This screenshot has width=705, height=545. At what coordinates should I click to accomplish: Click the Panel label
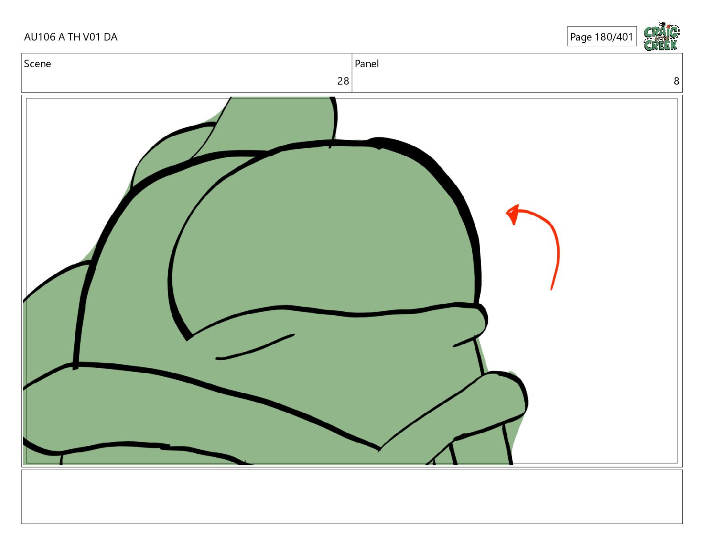coord(367,64)
